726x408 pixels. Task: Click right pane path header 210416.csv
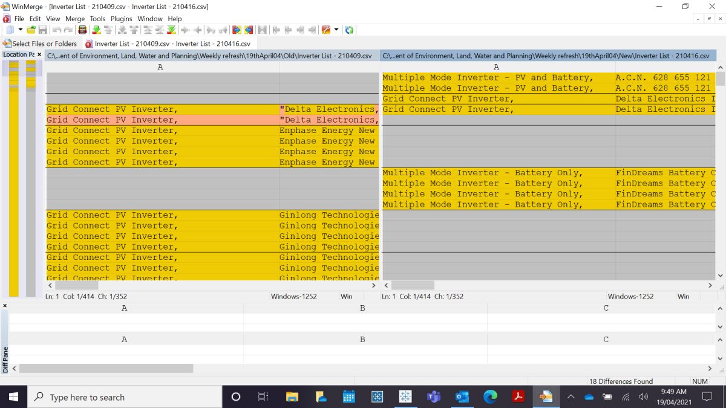point(548,56)
